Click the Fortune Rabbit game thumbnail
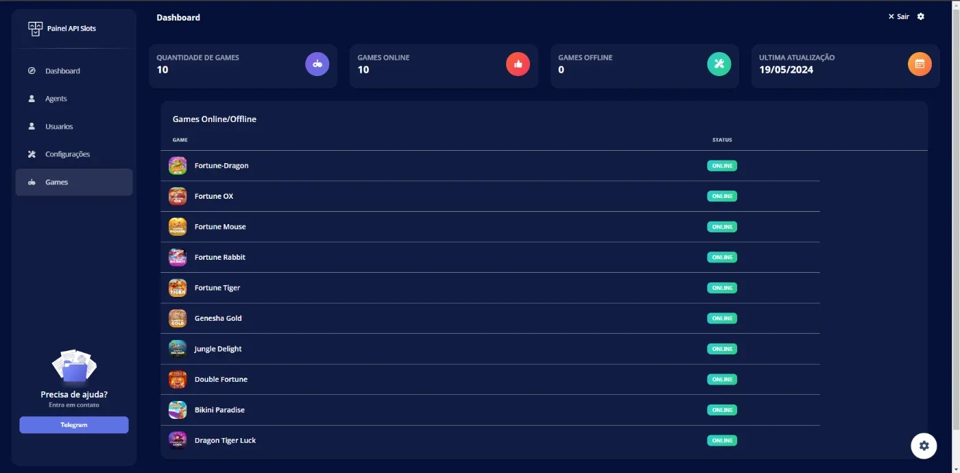The height and width of the screenshot is (473, 960). pyautogui.click(x=178, y=257)
